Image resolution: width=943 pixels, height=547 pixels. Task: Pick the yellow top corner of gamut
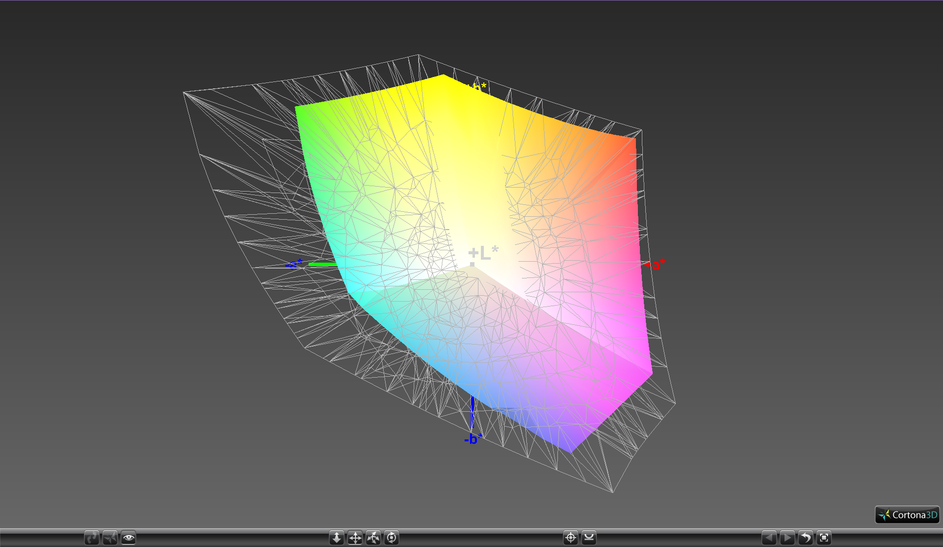point(443,76)
